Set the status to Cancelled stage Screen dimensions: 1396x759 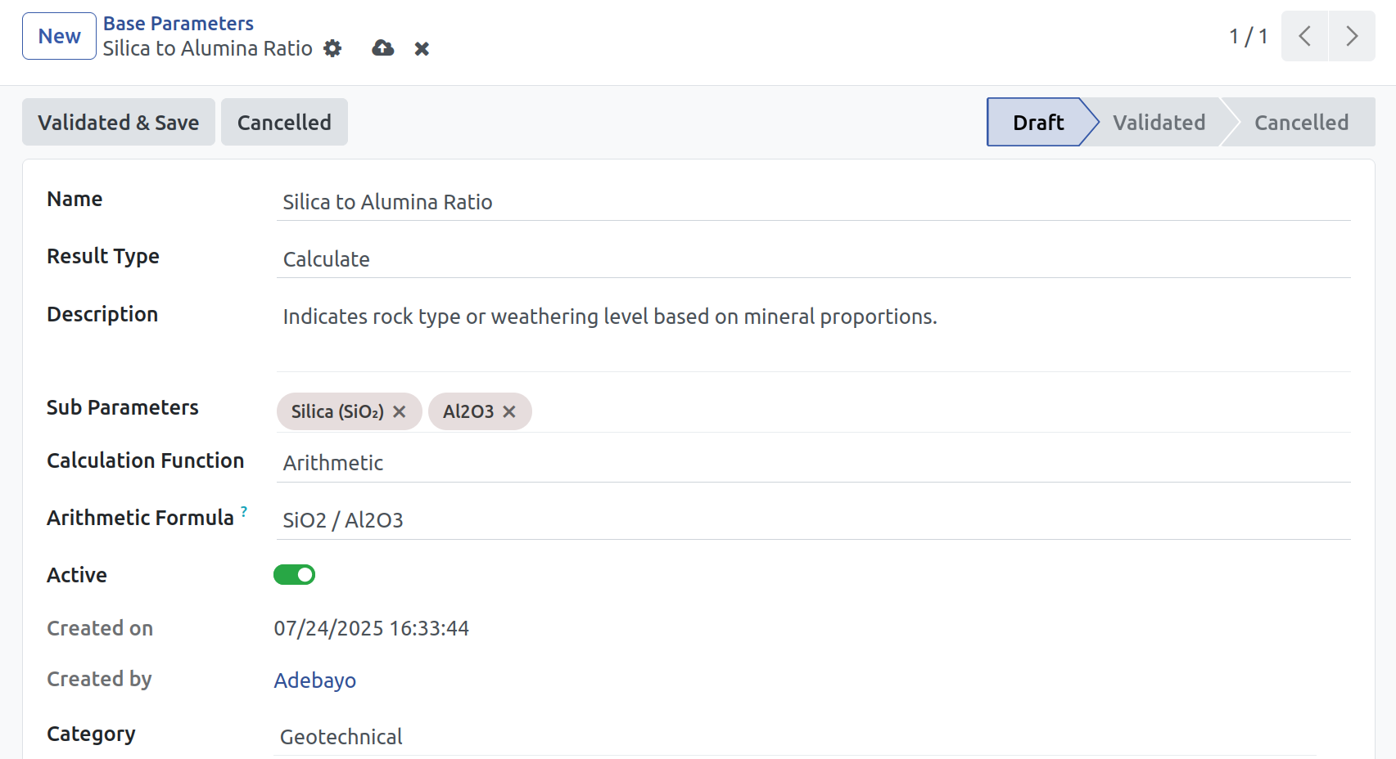1301,123
